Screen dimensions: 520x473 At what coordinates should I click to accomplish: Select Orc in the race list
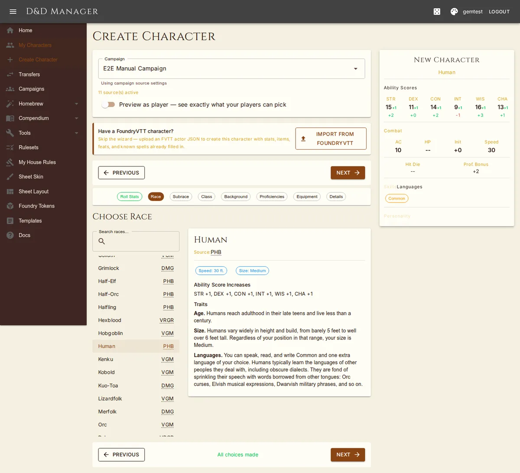coord(136,425)
